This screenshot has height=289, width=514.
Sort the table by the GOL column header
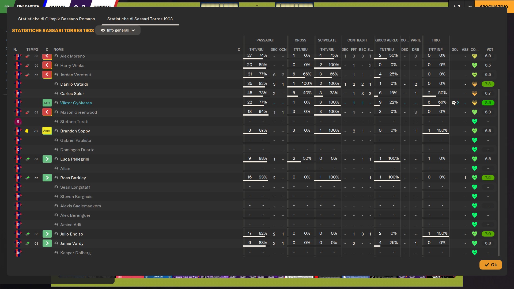click(x=455, y=50)
